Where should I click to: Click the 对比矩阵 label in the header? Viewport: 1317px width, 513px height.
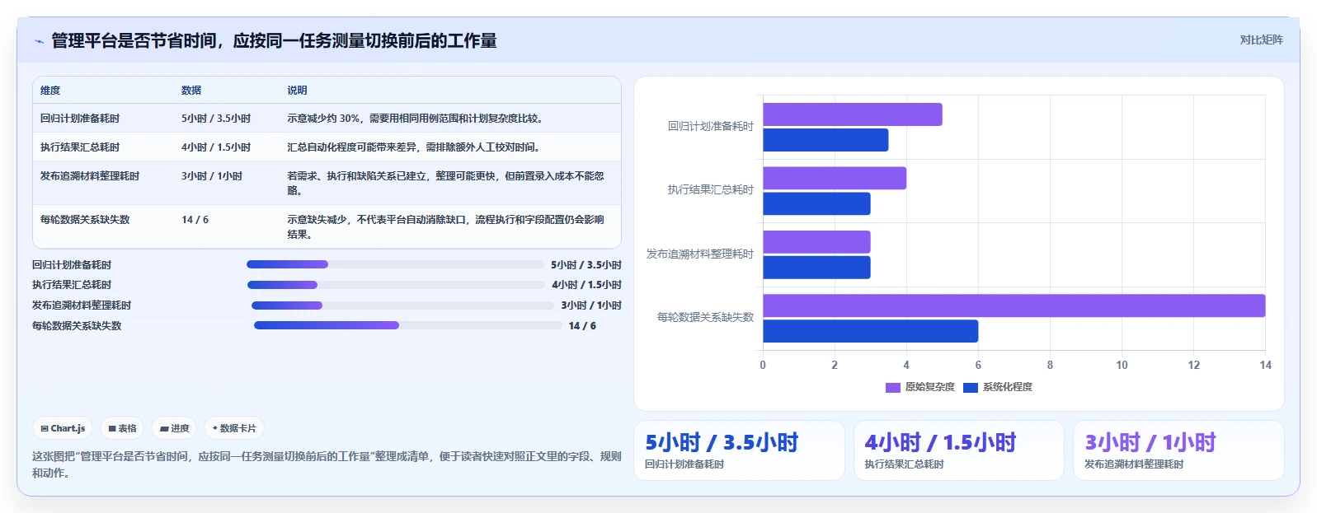tap(1261, 40)
